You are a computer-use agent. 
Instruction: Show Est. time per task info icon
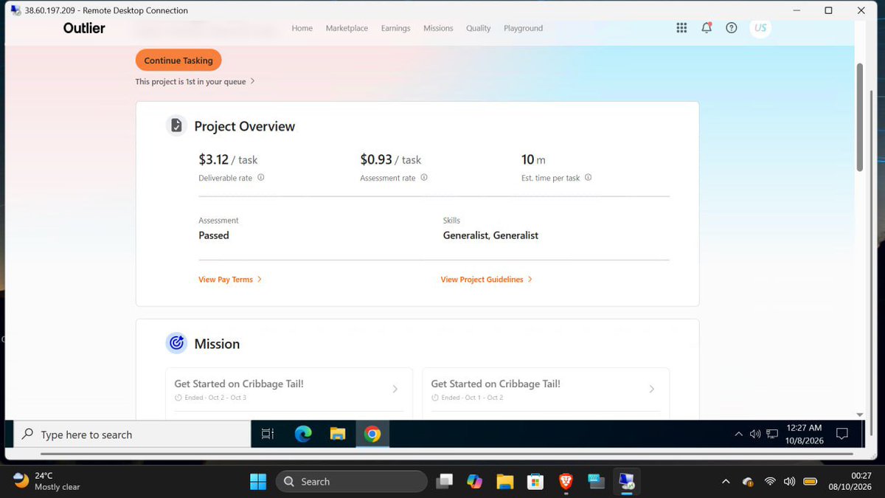click(x=588, y=178)
